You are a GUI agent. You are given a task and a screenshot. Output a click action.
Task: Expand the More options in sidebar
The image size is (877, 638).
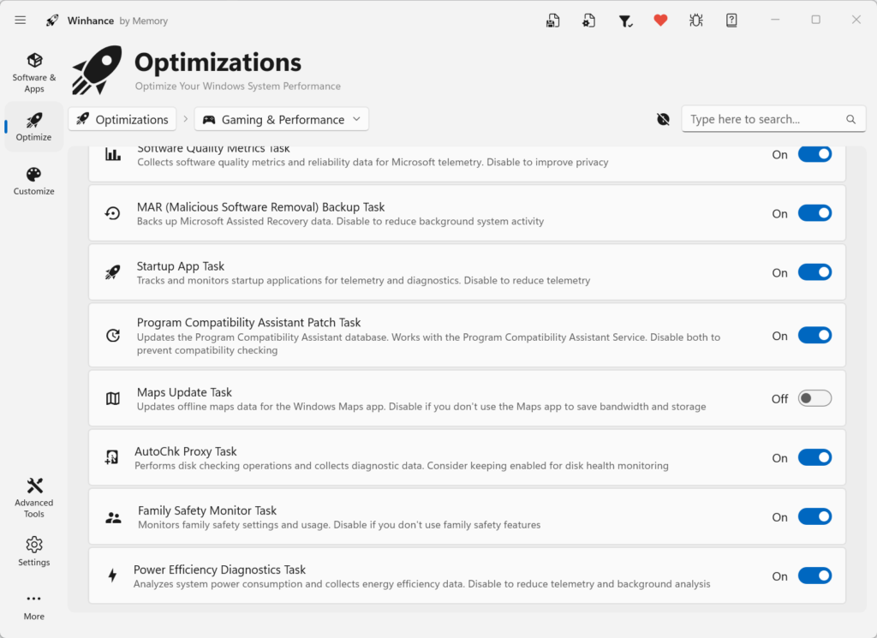[33, 605]
